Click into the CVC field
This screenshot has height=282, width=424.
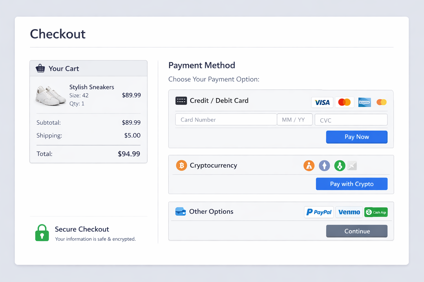(351, 120)
